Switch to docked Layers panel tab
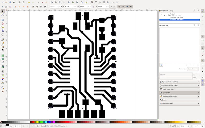Screen dimensions: 205x128 pos(180,93)
